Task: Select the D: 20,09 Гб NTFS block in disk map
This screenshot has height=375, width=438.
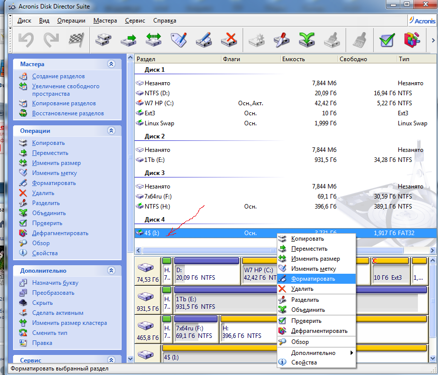Action: click(206, 271)
